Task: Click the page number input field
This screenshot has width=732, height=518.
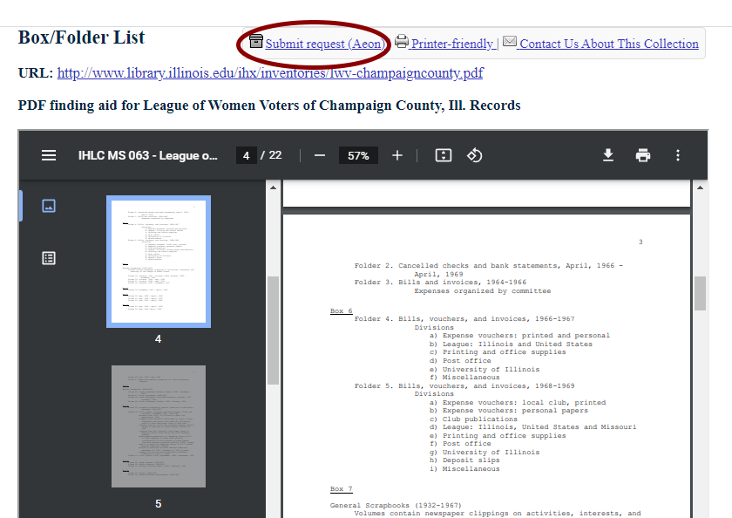Action: click(x=246, y=155)
